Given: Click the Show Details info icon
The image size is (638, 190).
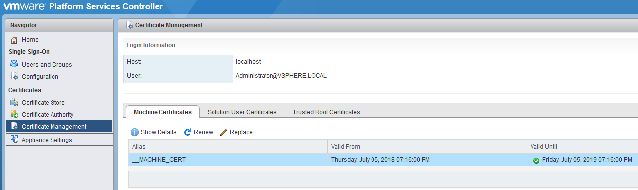Looking at the screenshot, I should pos(135,132).
